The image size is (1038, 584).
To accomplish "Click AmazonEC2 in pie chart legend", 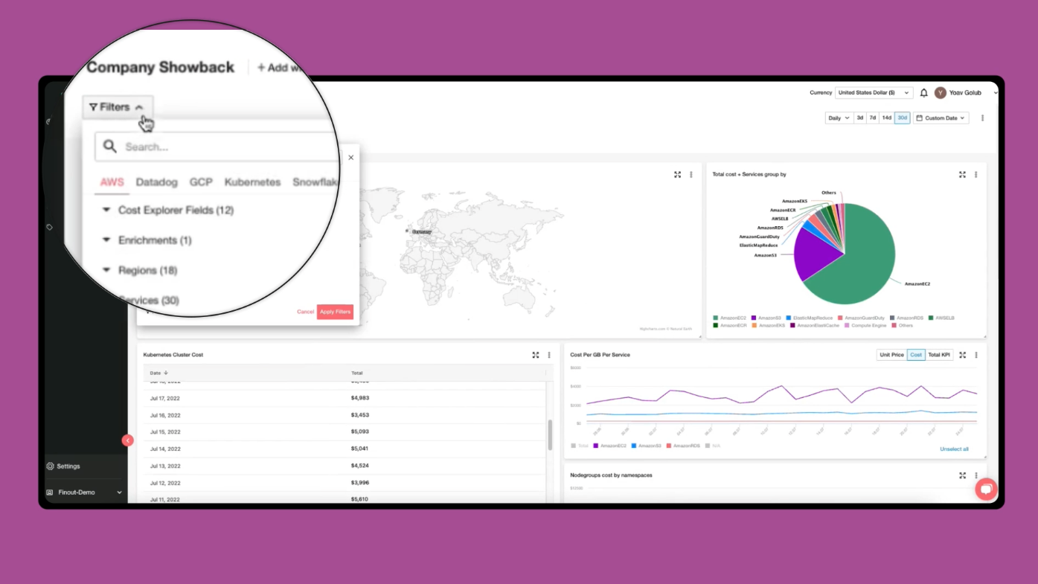I will pos(730,318).
